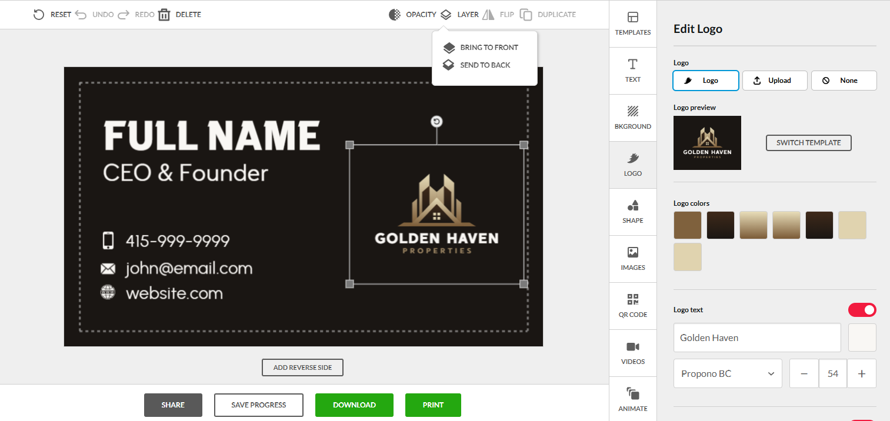Increase font size with plus button
This screenshot has height=421, width=890.
862,373
